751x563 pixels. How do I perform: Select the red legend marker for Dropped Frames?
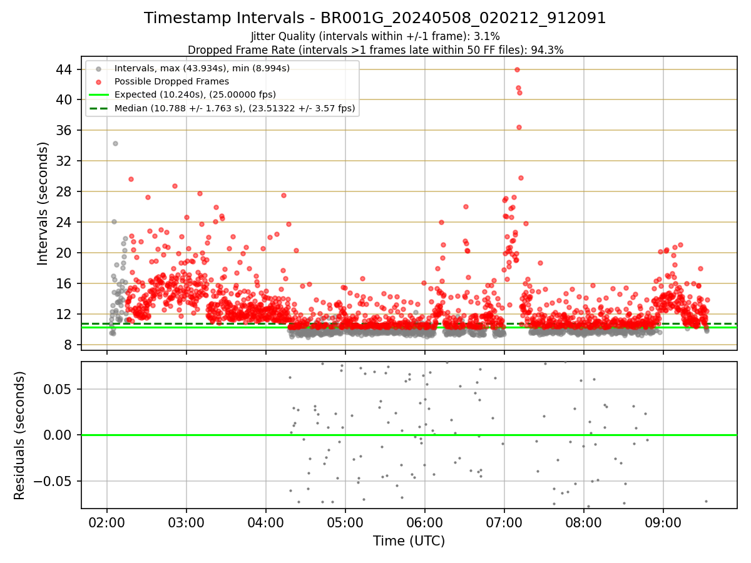(98, 81)
